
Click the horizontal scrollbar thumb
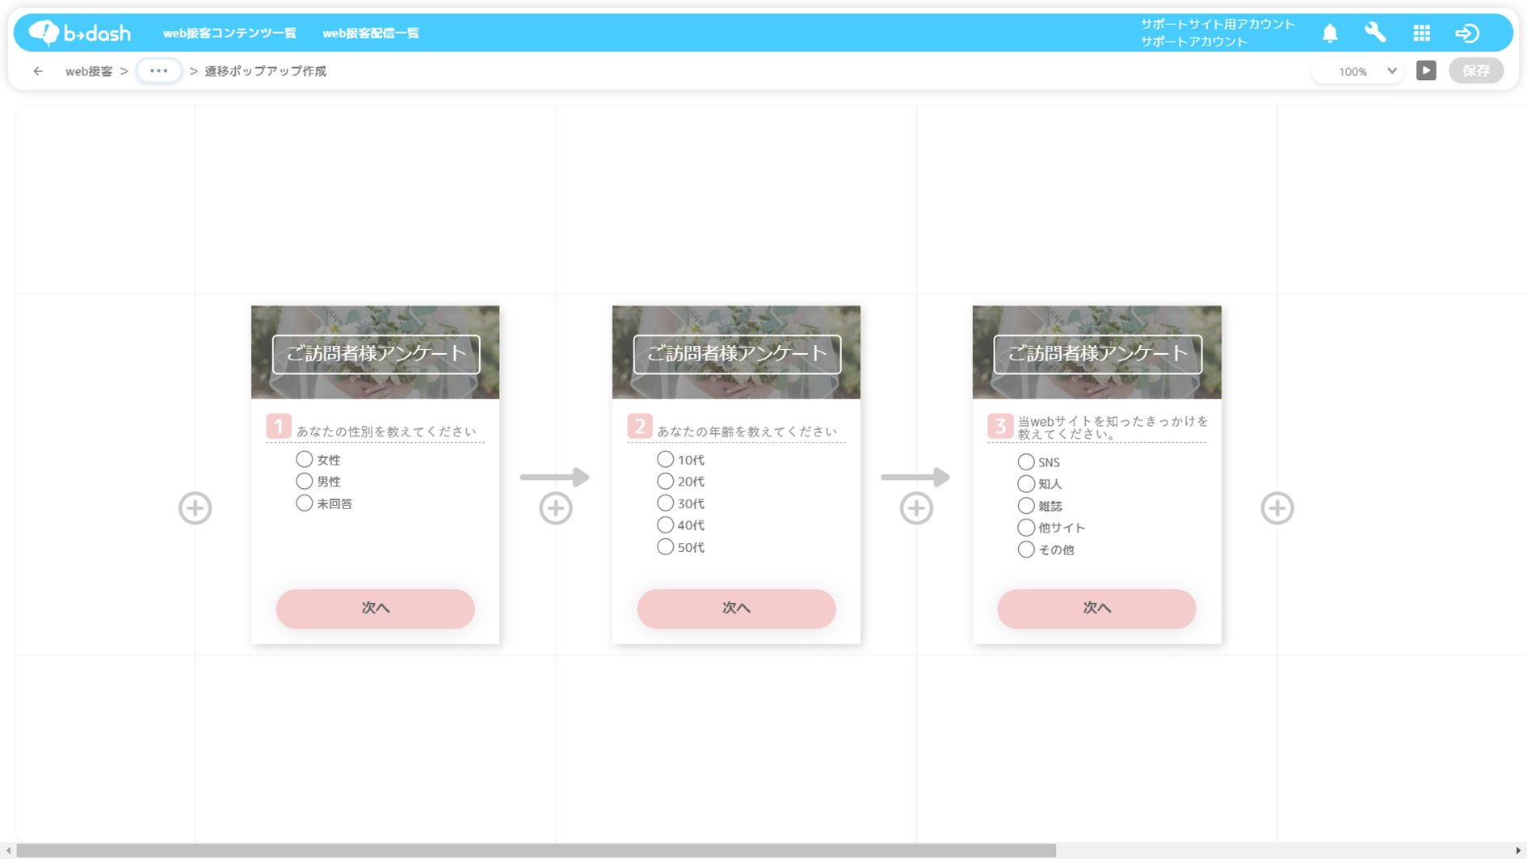click(536, 850)
